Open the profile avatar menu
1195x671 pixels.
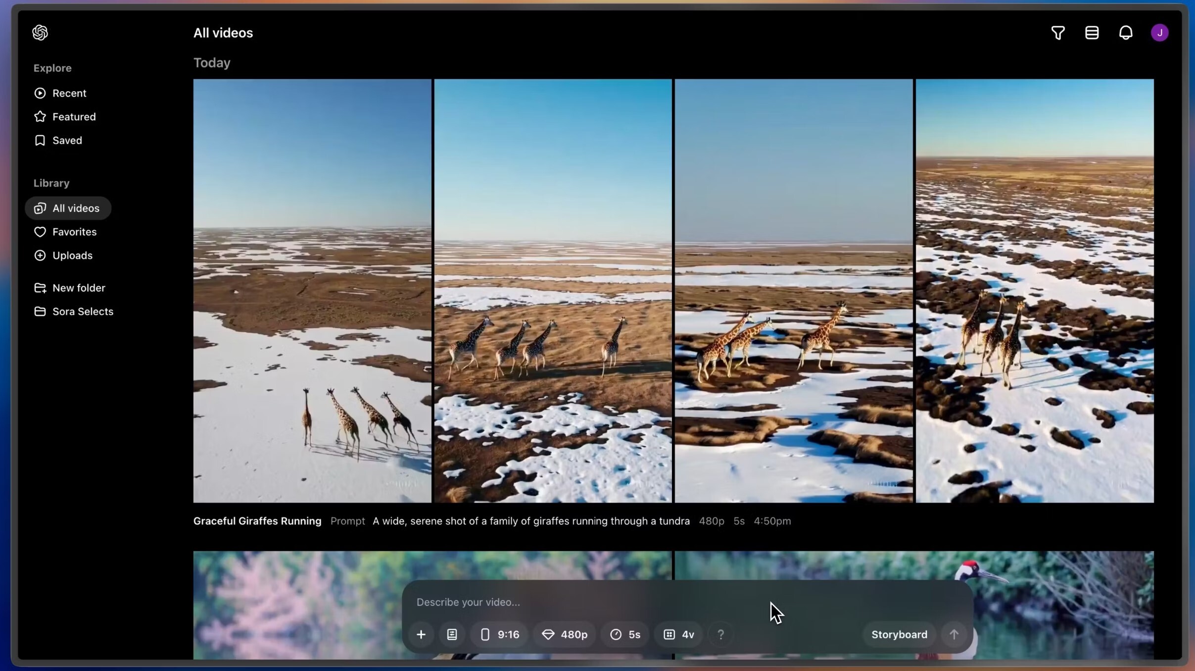click(x=1159, y=32)
